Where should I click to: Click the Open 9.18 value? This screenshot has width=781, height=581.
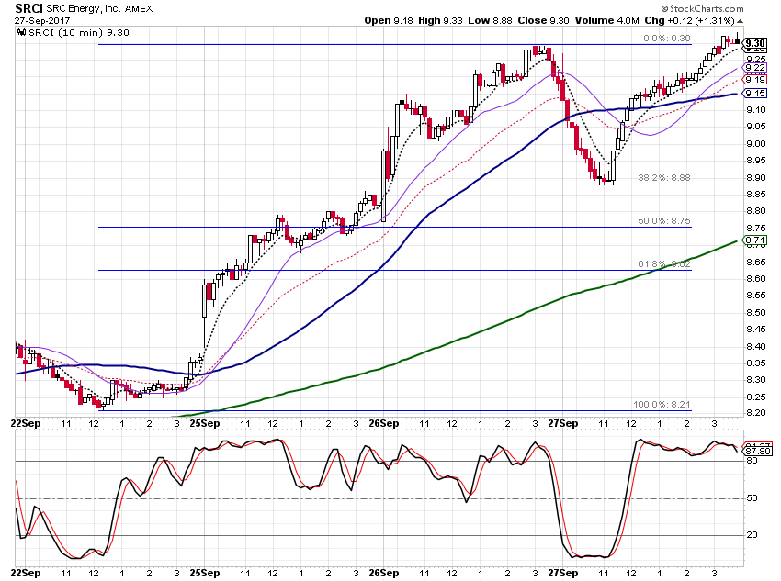(389, 21)
